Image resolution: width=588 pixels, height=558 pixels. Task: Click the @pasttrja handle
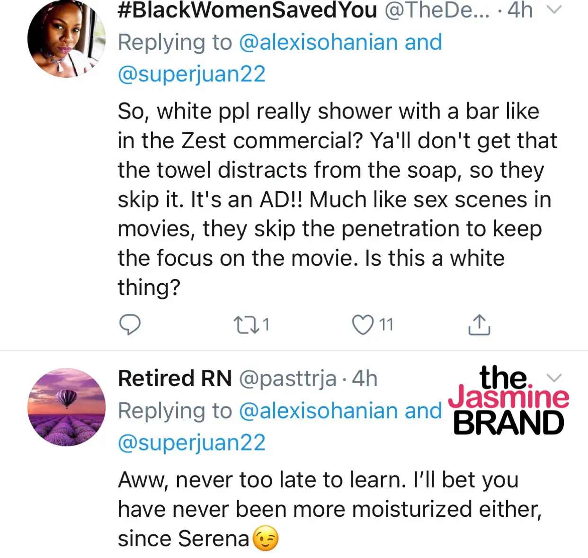(x=287, y=378)
